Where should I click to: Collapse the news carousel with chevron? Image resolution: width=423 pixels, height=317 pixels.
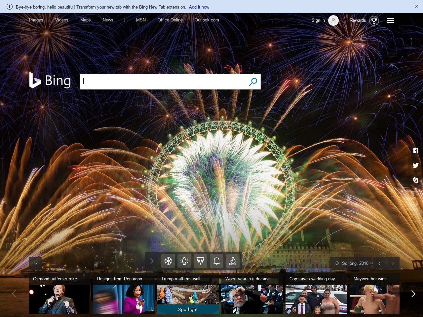(x=36, y=263)
